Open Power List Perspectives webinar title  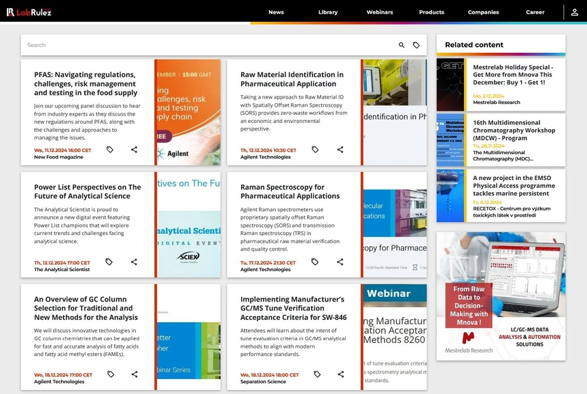click(x=87, y=192)
